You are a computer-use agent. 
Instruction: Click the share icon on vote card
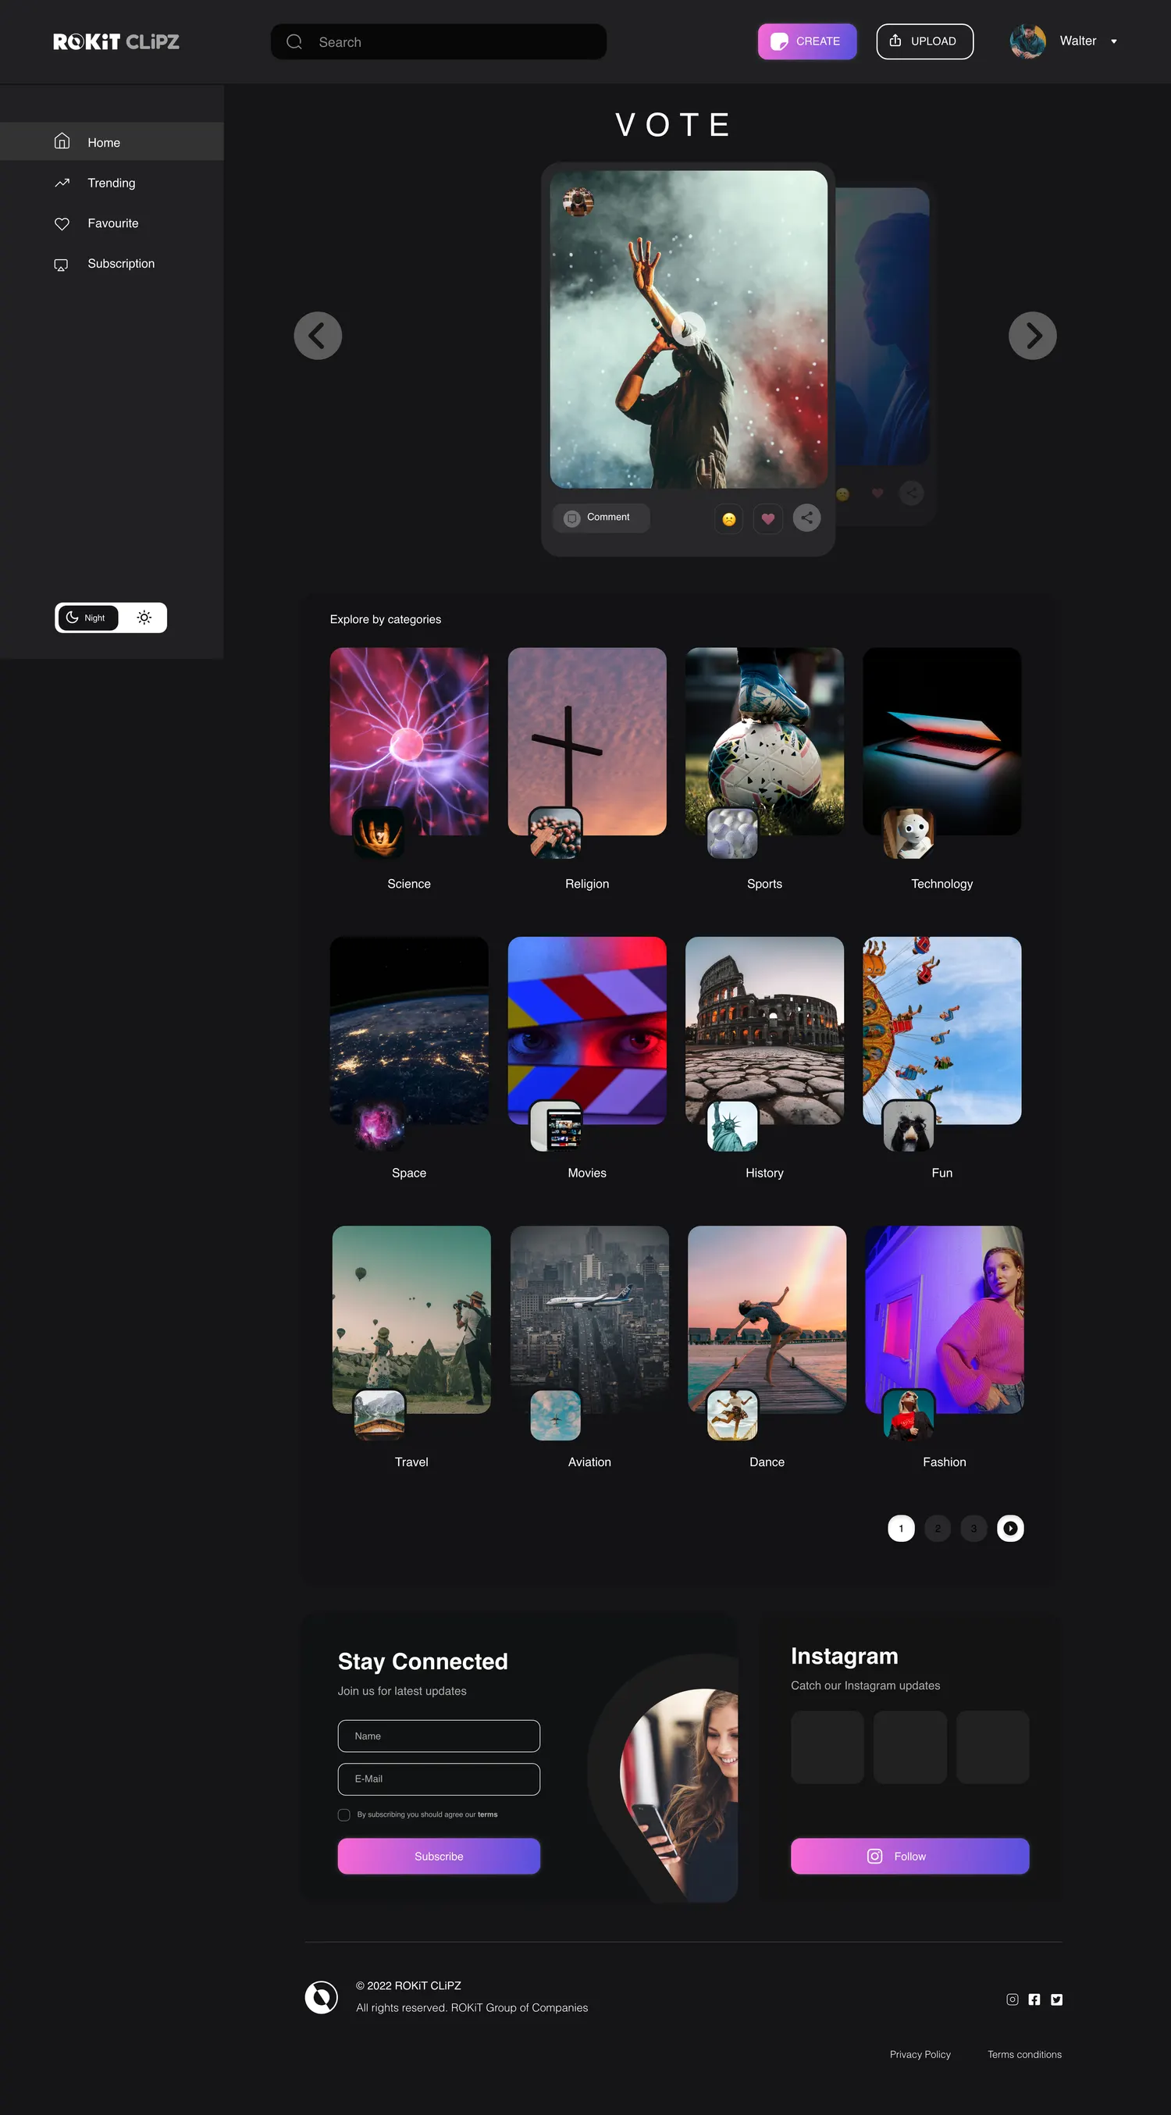[806, 518]
